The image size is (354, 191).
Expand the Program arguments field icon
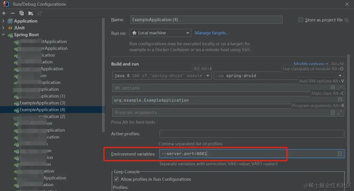(339, 113)
